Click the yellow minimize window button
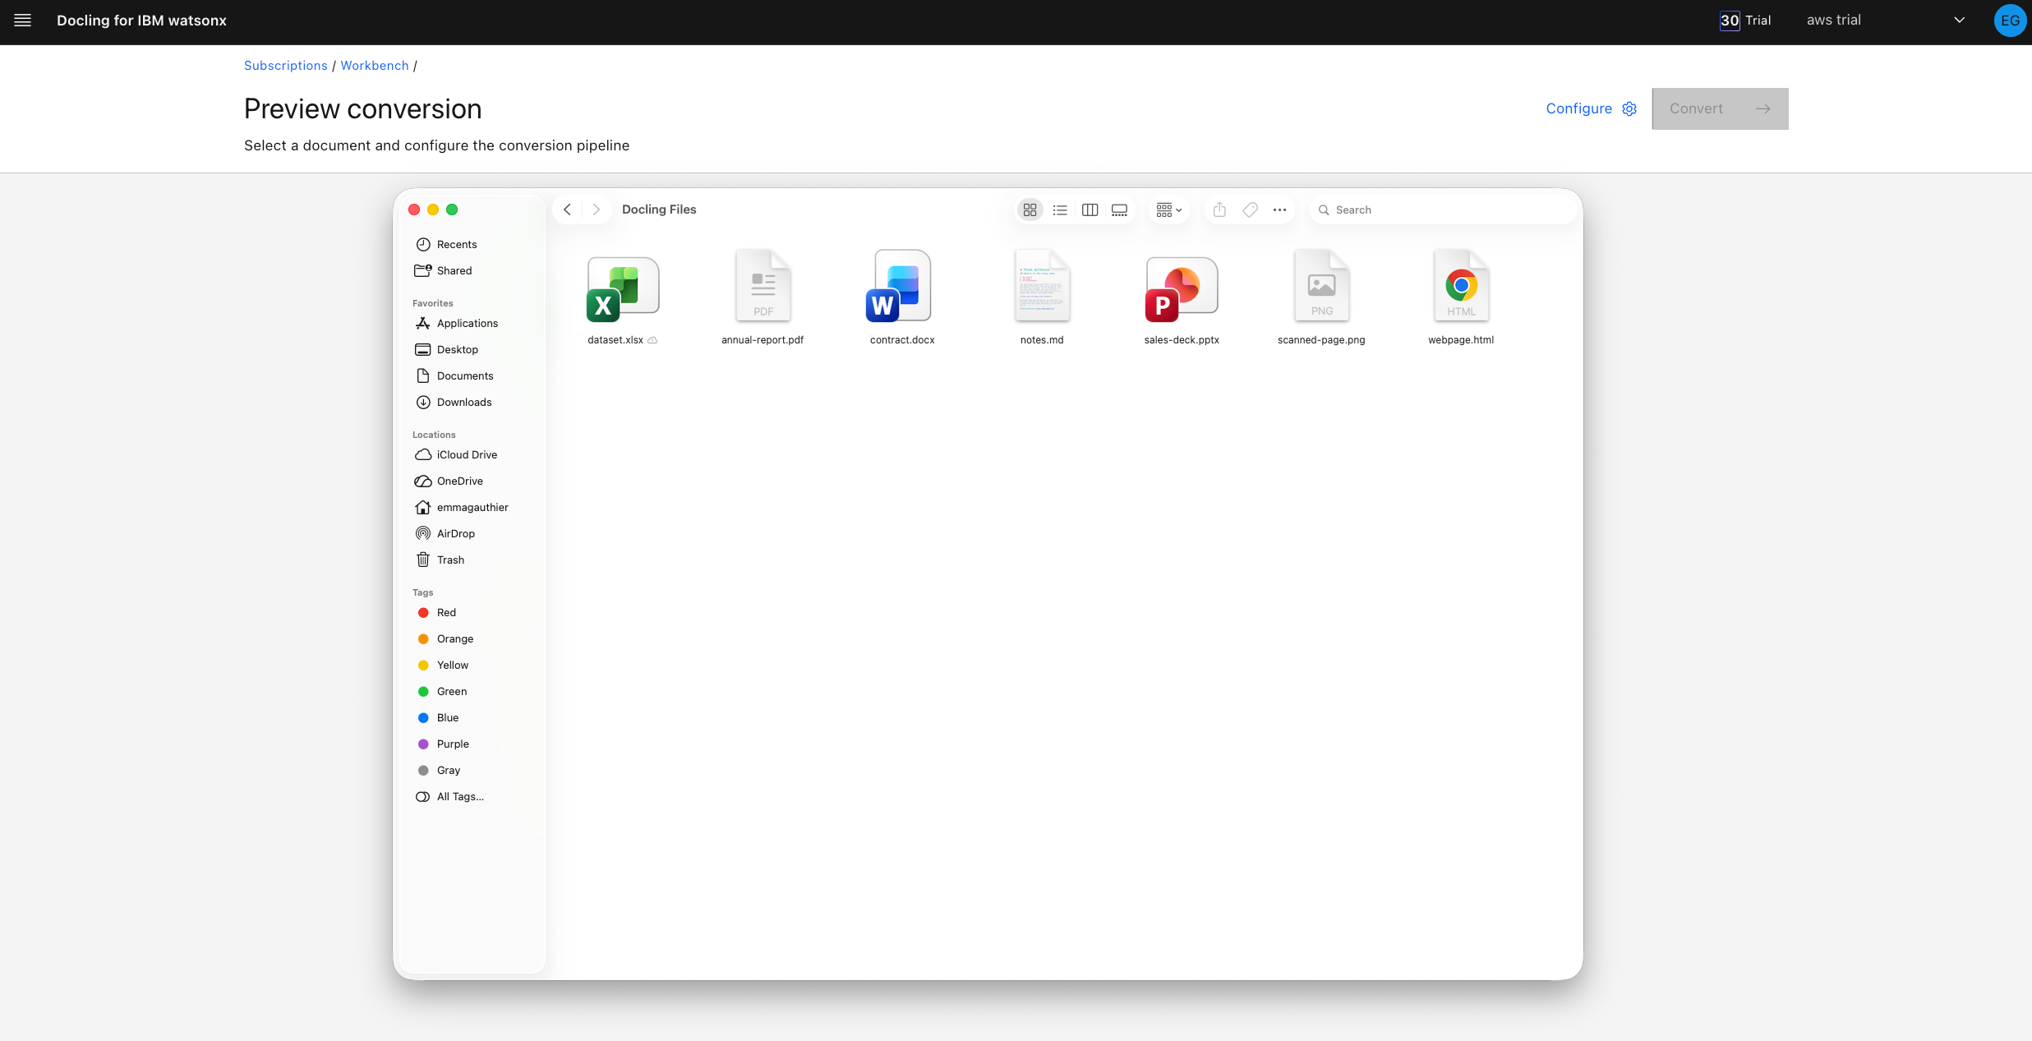The image size is (2032, 1041). coord(433,210)
